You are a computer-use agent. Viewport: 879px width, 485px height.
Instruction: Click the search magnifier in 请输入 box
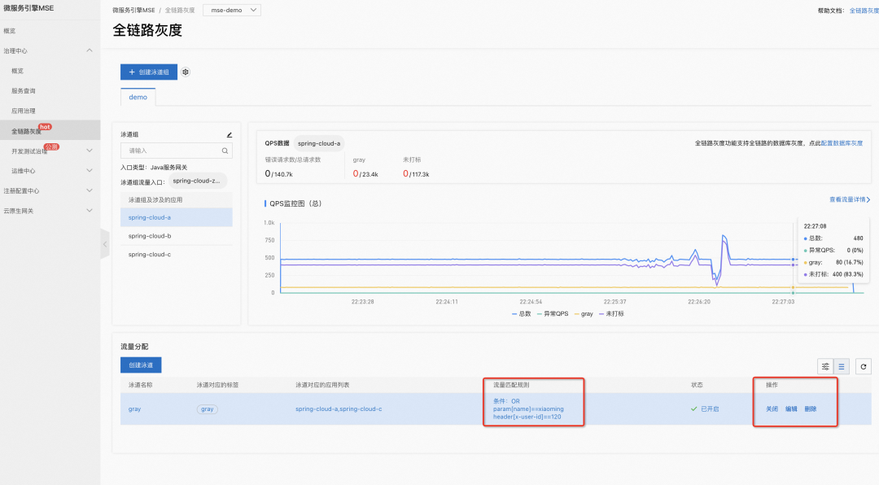(225, 151)
